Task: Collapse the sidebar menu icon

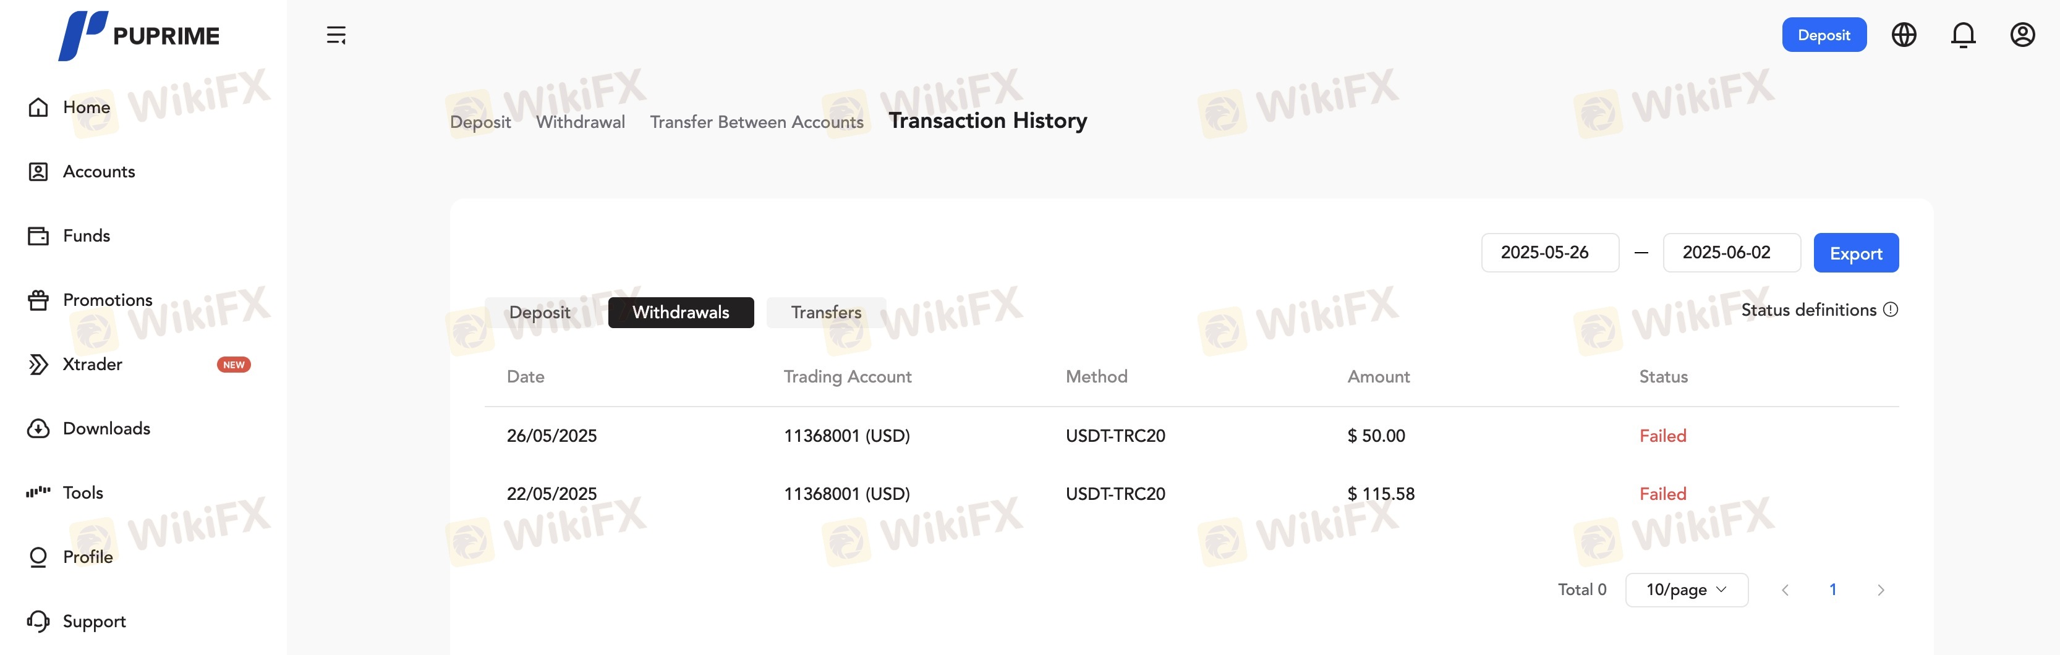Action: [x=336, y=35]
